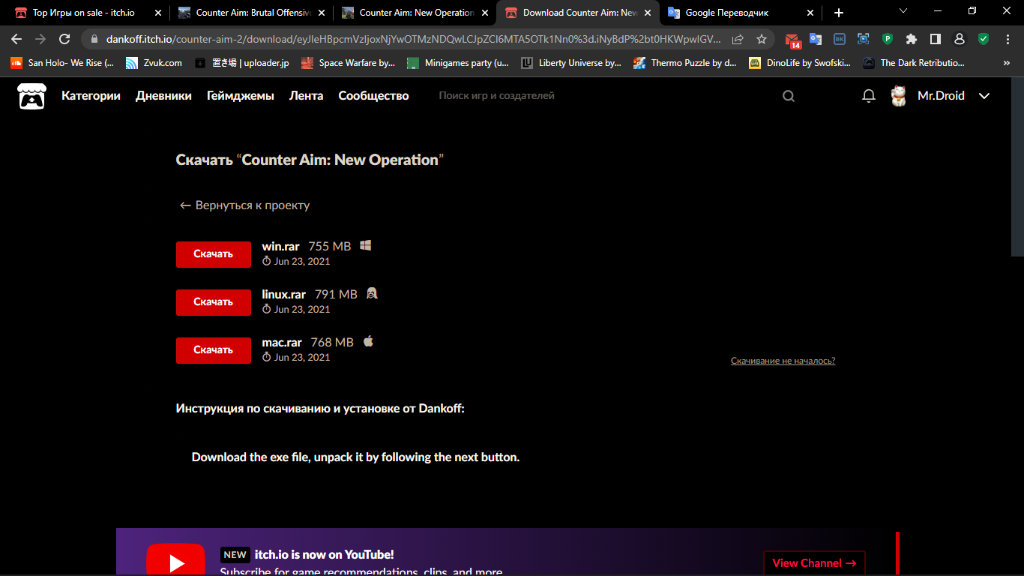Click the VK extension icon

840,39
